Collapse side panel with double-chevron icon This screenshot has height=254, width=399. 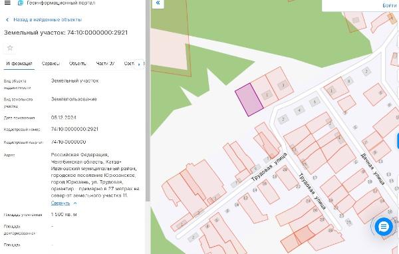coord(158,3)
